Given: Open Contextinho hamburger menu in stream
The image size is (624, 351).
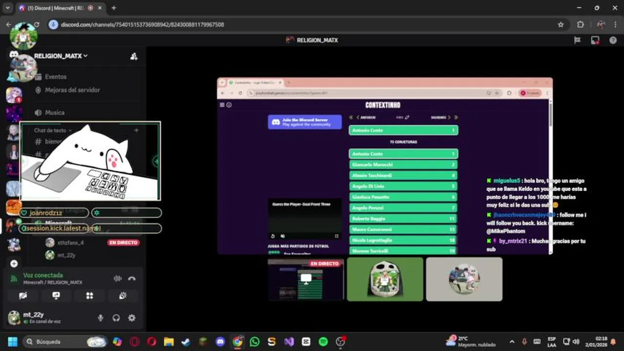Looking at the screenshot, I should (222, 105).
